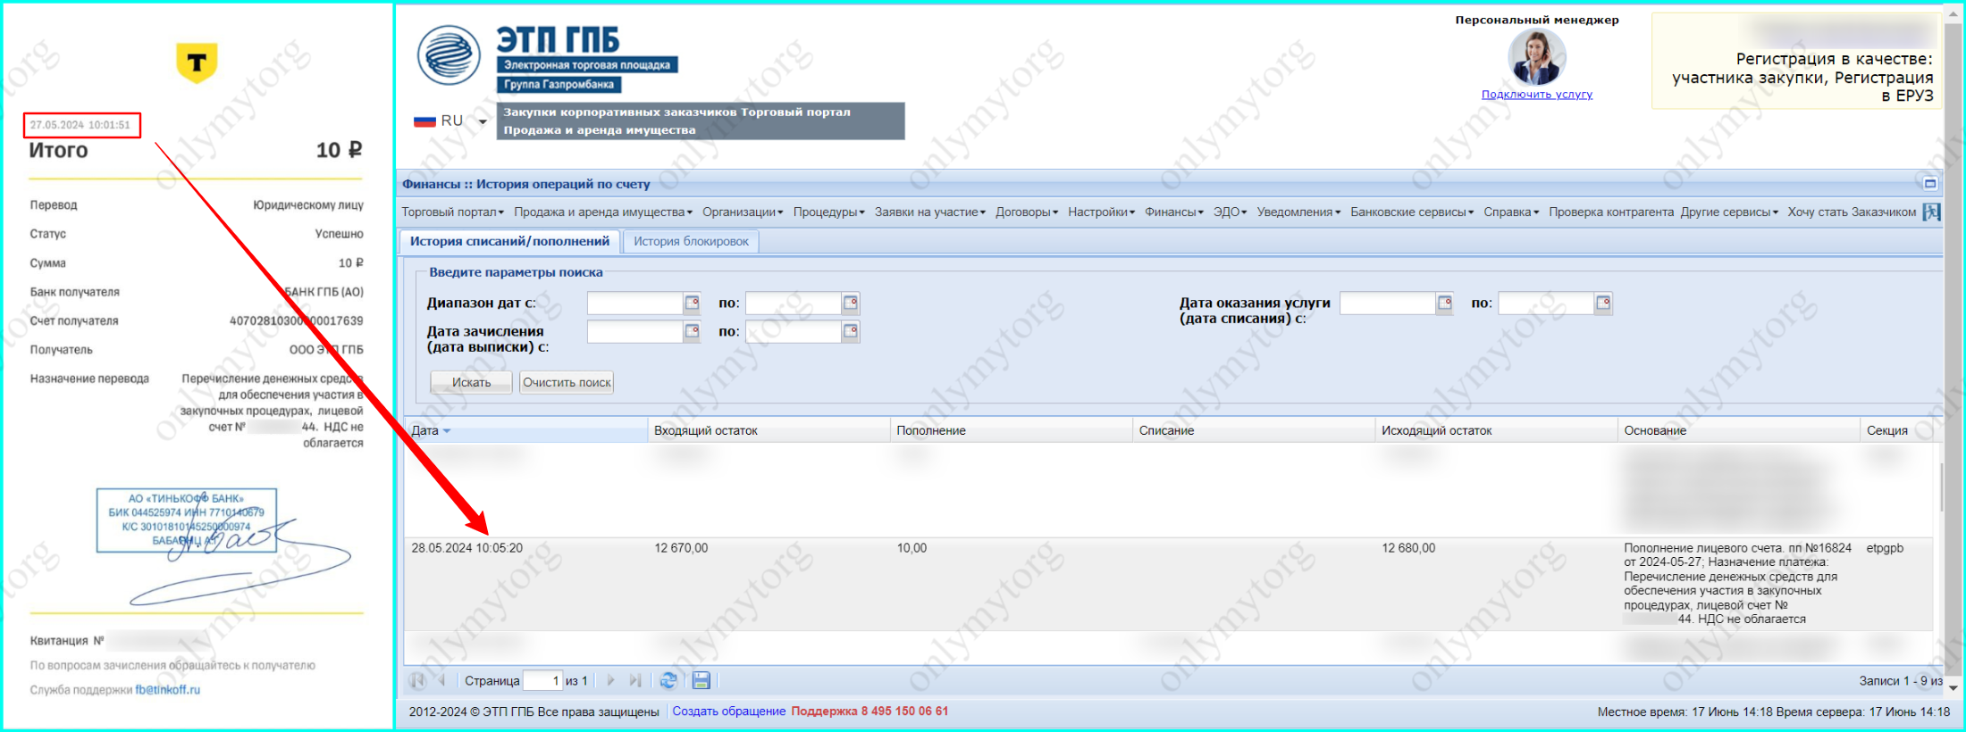The height and width of the screenshot is (732, 1966).
Task: Refresh the operations table
Action: (x=668, y=681)
